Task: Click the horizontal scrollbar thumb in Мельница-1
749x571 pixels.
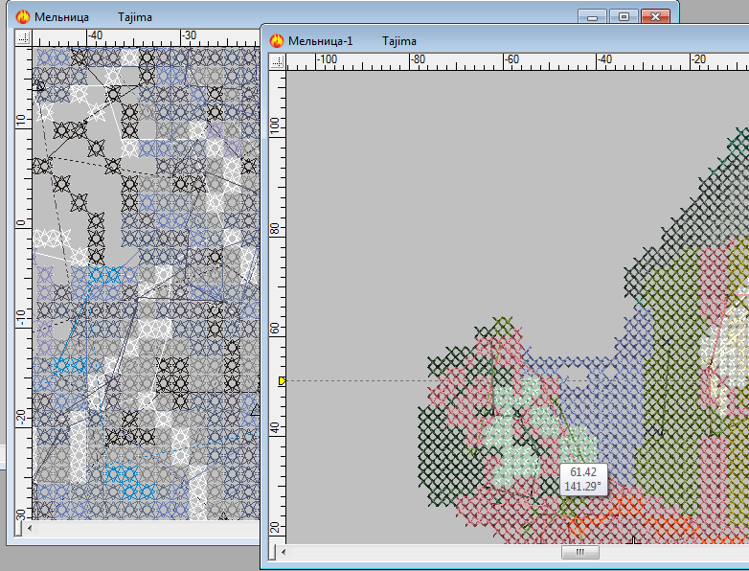Action: (579, 553)
